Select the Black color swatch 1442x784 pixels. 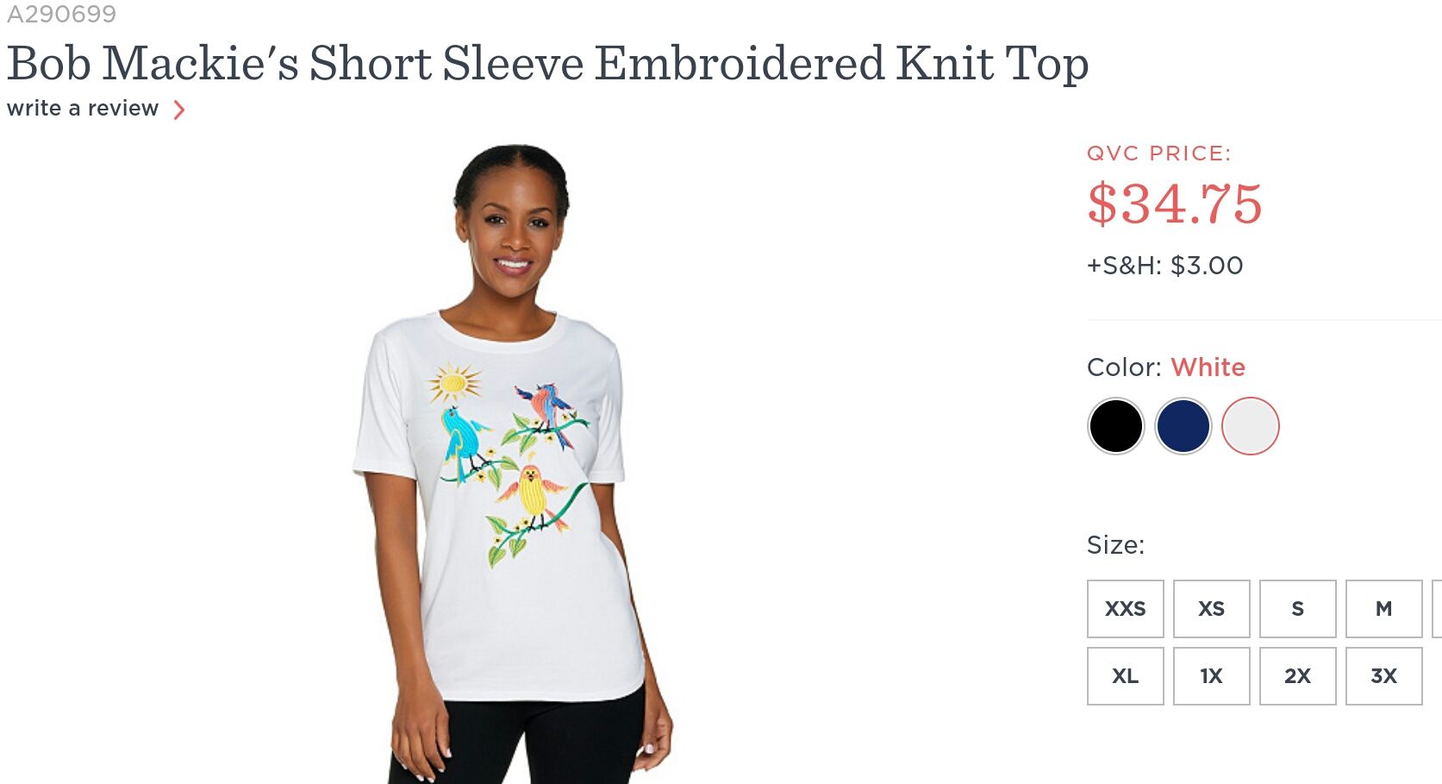tap(1115, 426)
